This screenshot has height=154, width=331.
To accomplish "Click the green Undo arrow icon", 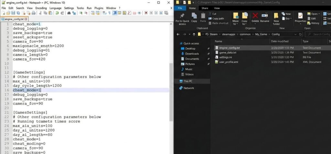I will click(57, 13).
